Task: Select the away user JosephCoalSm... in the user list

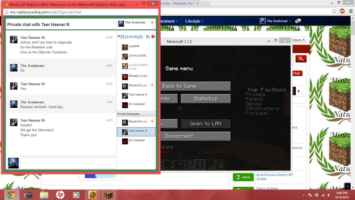Action: click(136, 66)
